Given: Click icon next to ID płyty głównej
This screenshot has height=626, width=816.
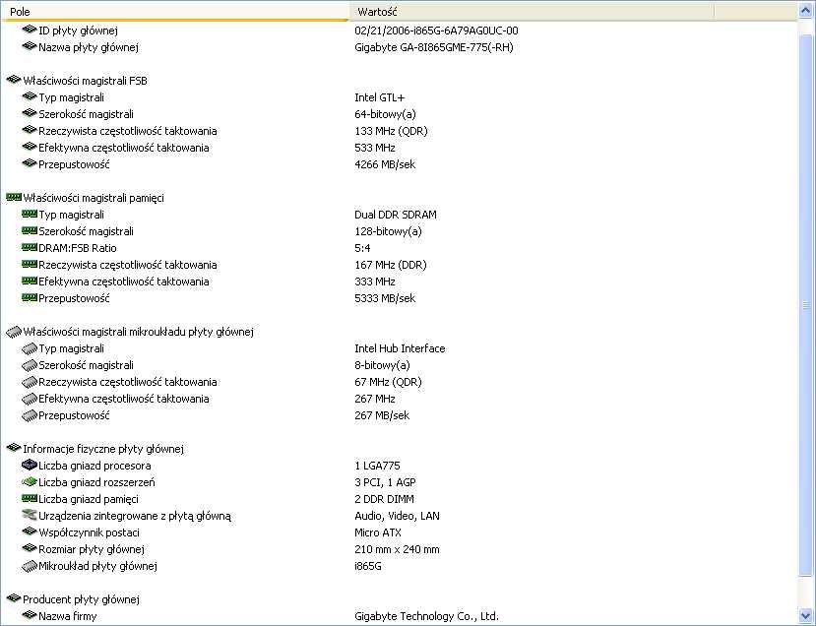Looking at the screenshot, I should [x=30, y=31].
